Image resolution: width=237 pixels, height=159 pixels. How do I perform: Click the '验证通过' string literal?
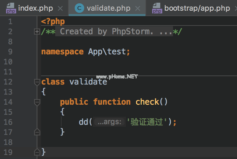146,122
